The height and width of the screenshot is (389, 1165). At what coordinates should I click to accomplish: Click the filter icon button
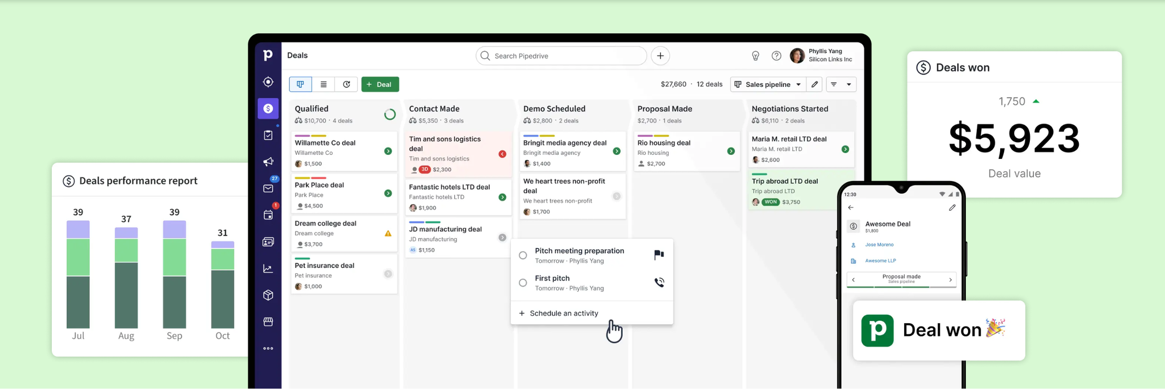834,84
